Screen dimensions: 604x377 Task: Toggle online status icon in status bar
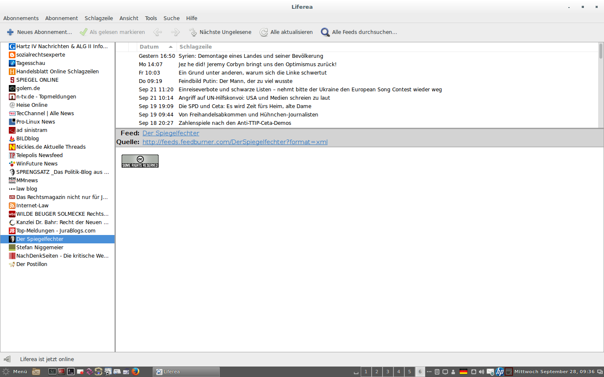click(7, 359)
